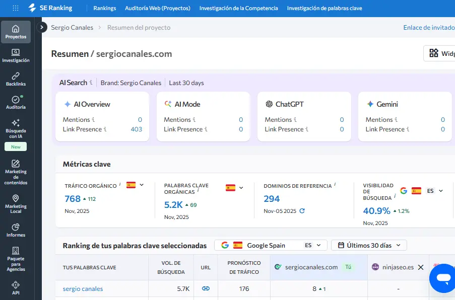The image size is (455, 300).
Task: Open the Auditoría tool from the sidebar
Action: [16, 103]
